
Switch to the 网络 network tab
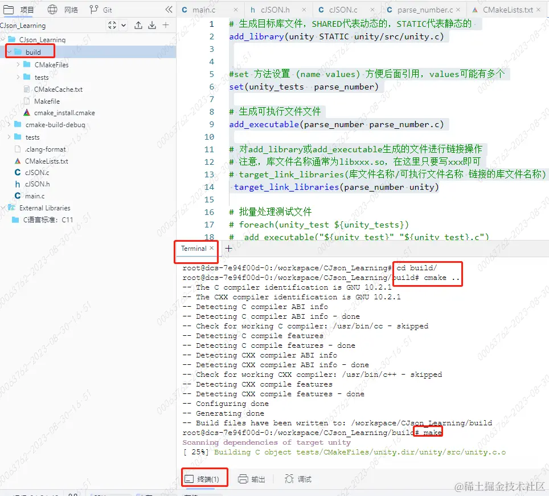(x=63, y=10)
